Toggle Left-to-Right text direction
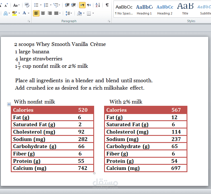Image resolution: width=211 pixels, height=194 pixels. [x=82, y=5]
